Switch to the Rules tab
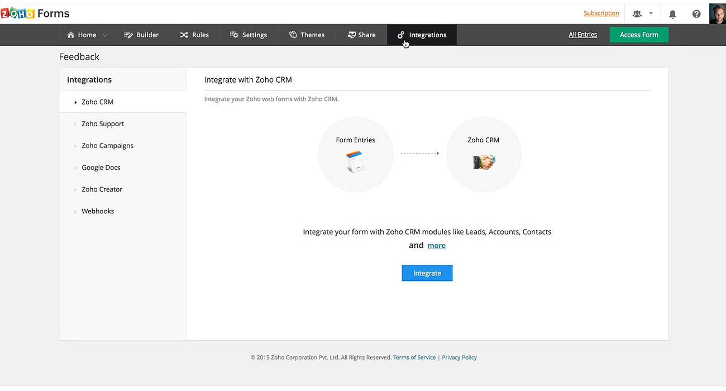The width and height of the screenshot is (726, 391). point(194,35)
